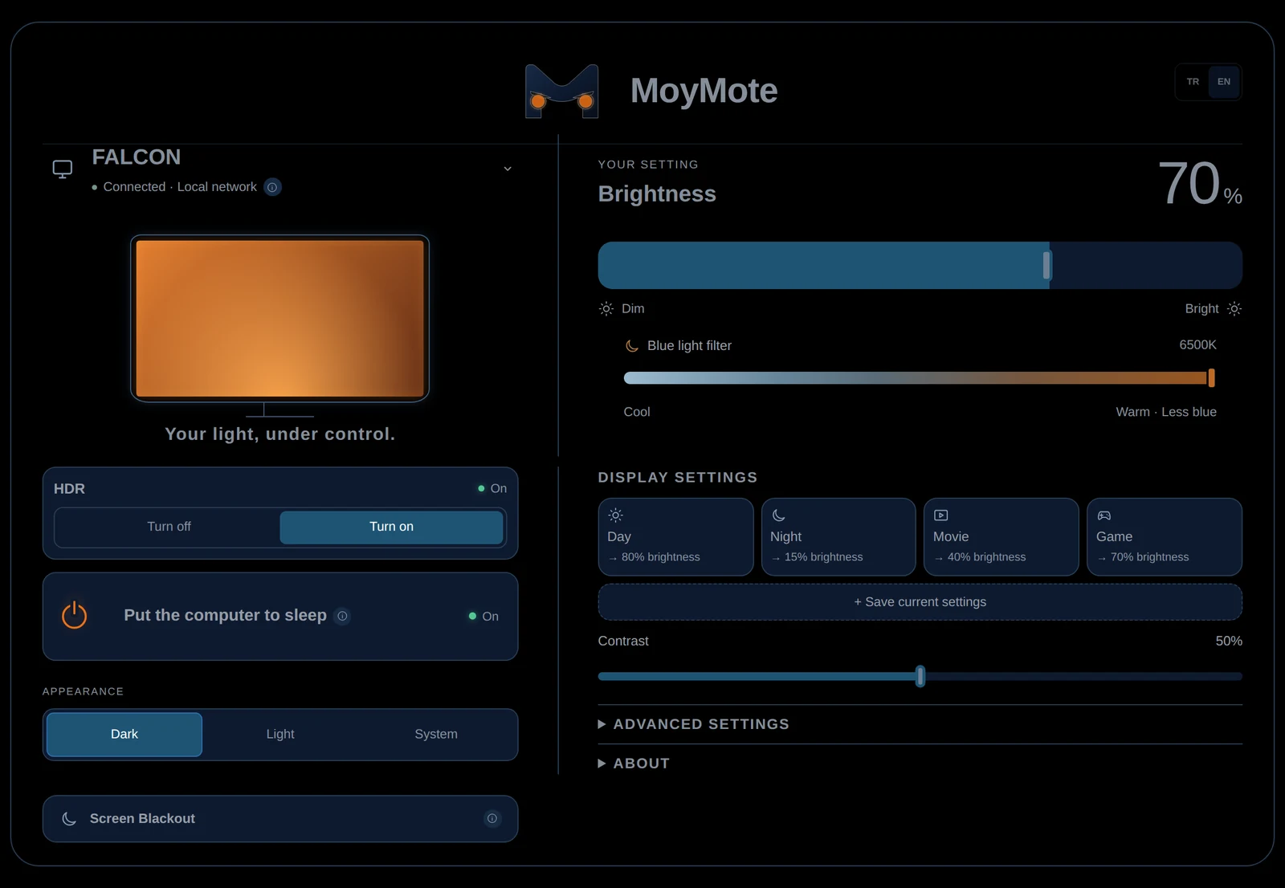This screenshot has height=888, width=1285.
Task: Toggle the sleep On status indicator
Action: 483,616
